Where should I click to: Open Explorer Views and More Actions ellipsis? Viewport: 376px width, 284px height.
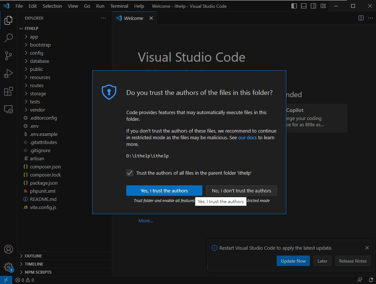103,18
